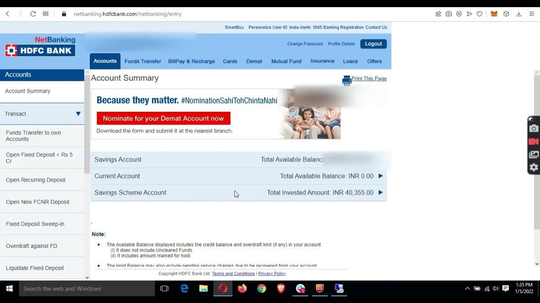Viewport: 540px width, 303px height.
Task: Click the red video record icon
Action: [534, 141]
